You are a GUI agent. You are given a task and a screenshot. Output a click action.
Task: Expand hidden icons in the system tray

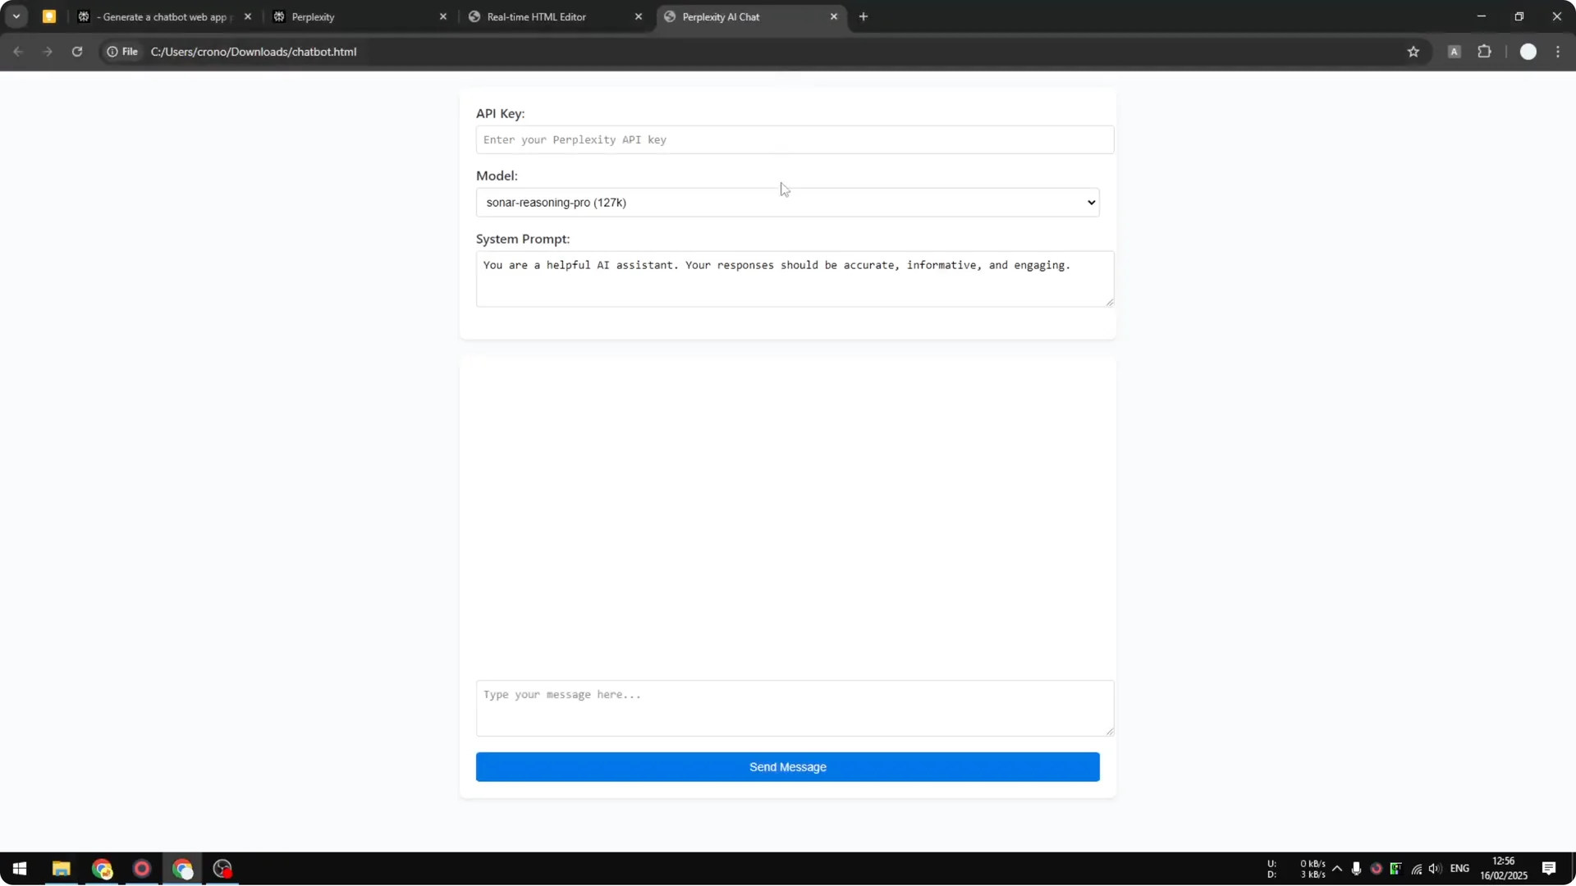pos(1338,869)
